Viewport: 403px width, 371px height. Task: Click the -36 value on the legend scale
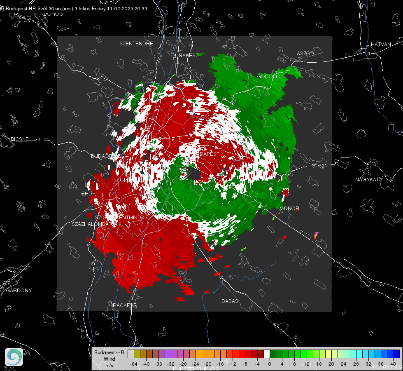pyautogui.click(x=158, y=364)
